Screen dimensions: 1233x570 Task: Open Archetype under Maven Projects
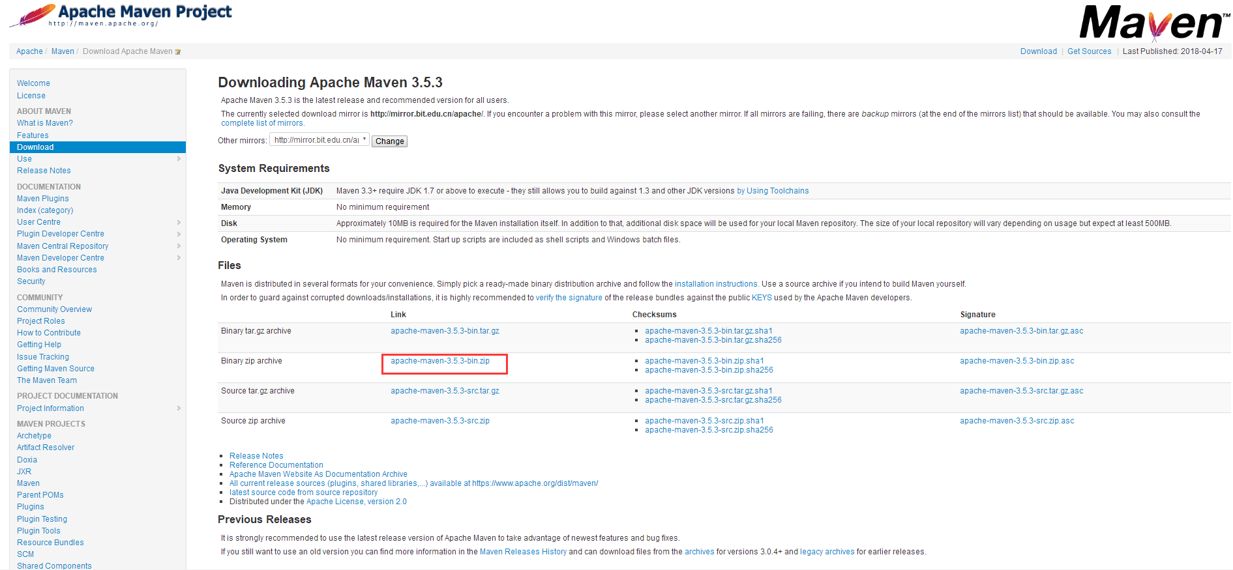(34, 436)
